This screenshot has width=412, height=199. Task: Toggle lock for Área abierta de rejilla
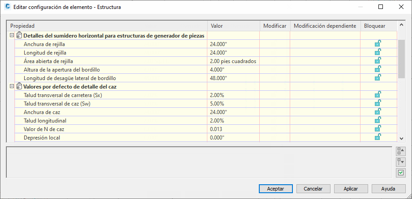click(x=378, y=61)
